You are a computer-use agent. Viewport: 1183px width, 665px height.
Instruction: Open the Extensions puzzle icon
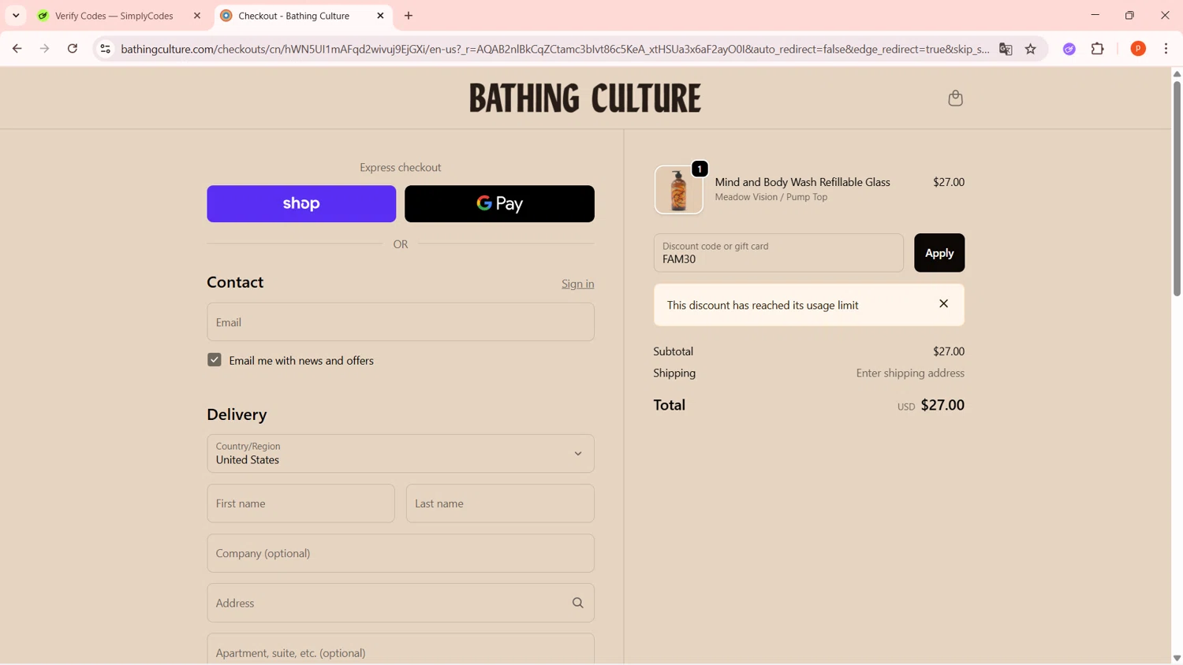click(1098, 49)
